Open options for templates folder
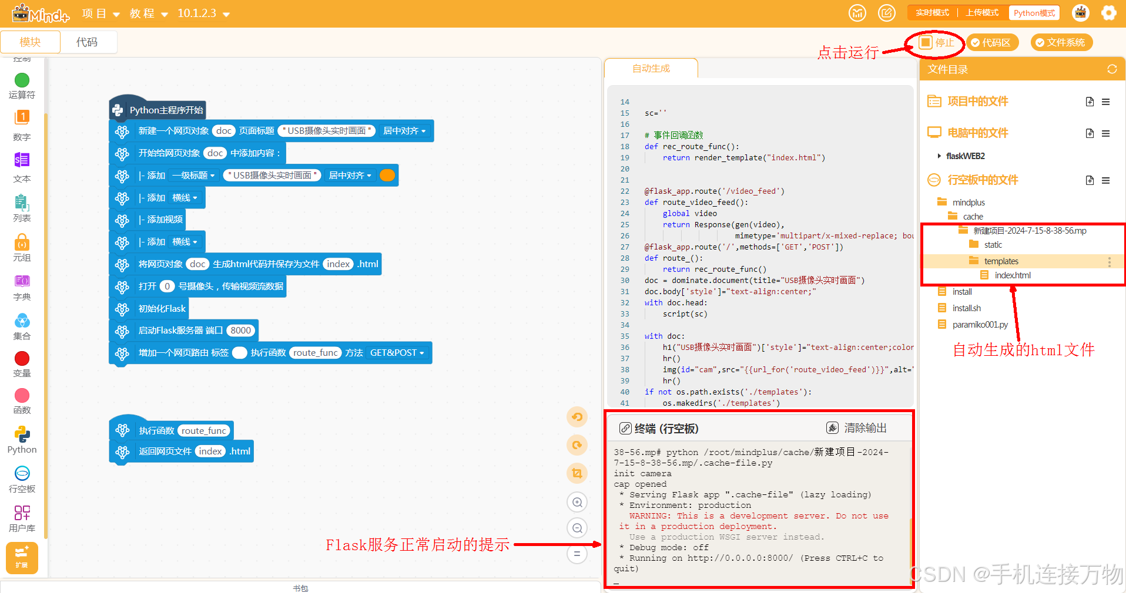 click(1109, 261)
